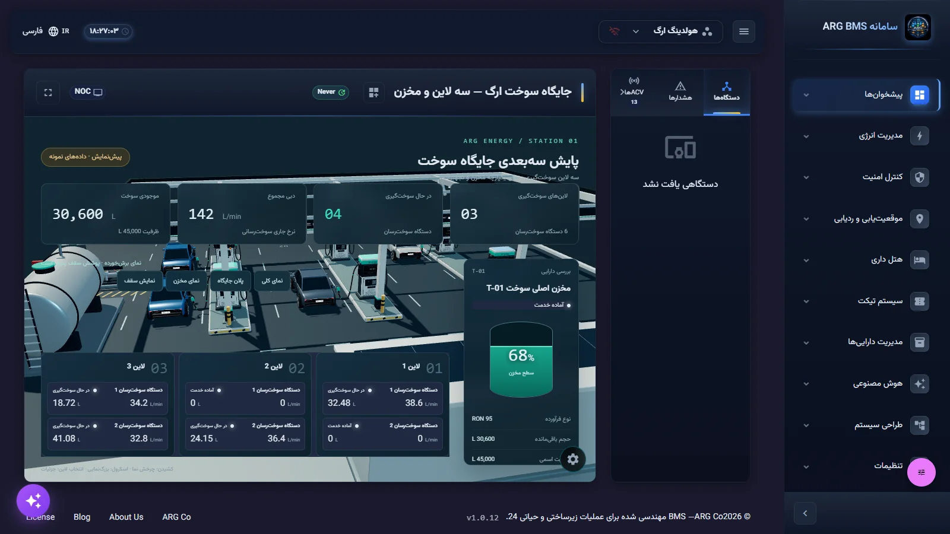This screenshot has width=950, height=534.
Task: Switch language via فارسی label
Action: pyautogui.click(x=33, y=31)
